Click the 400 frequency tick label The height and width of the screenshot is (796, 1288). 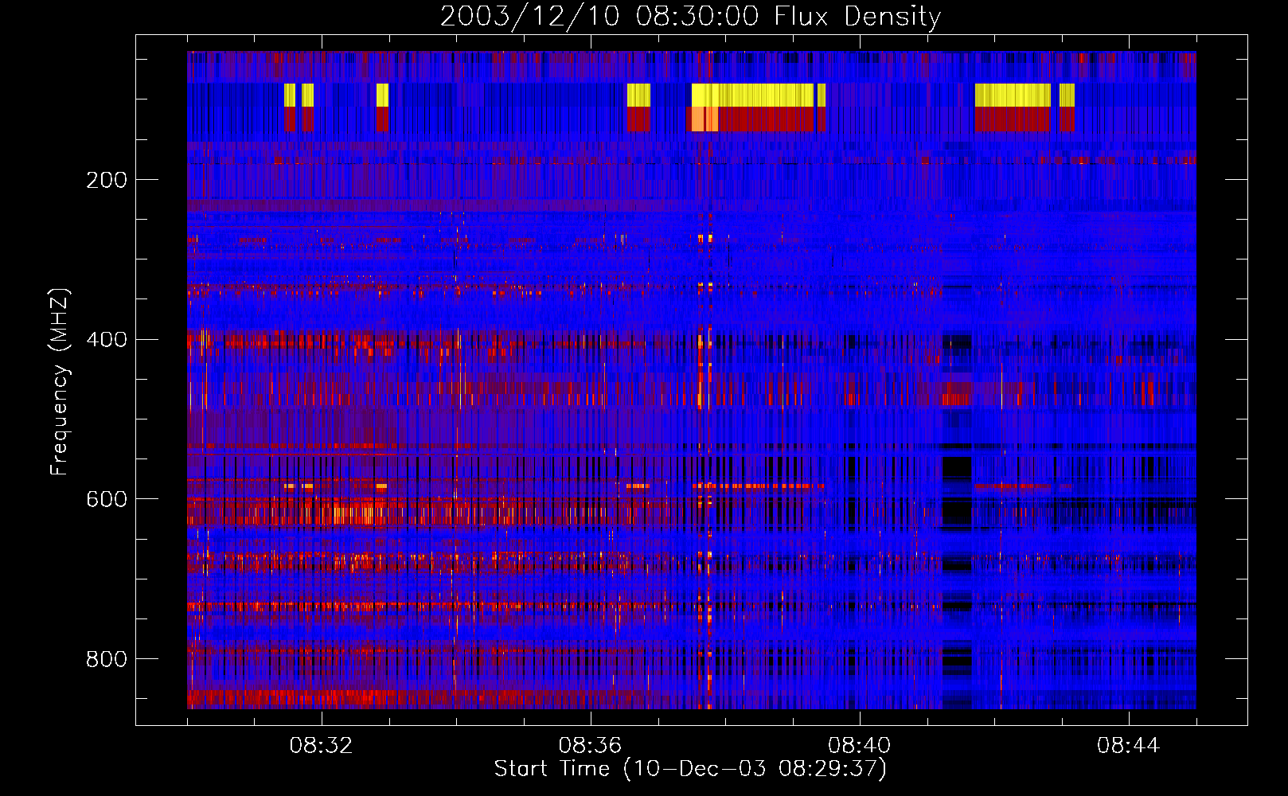click(107, 340)
